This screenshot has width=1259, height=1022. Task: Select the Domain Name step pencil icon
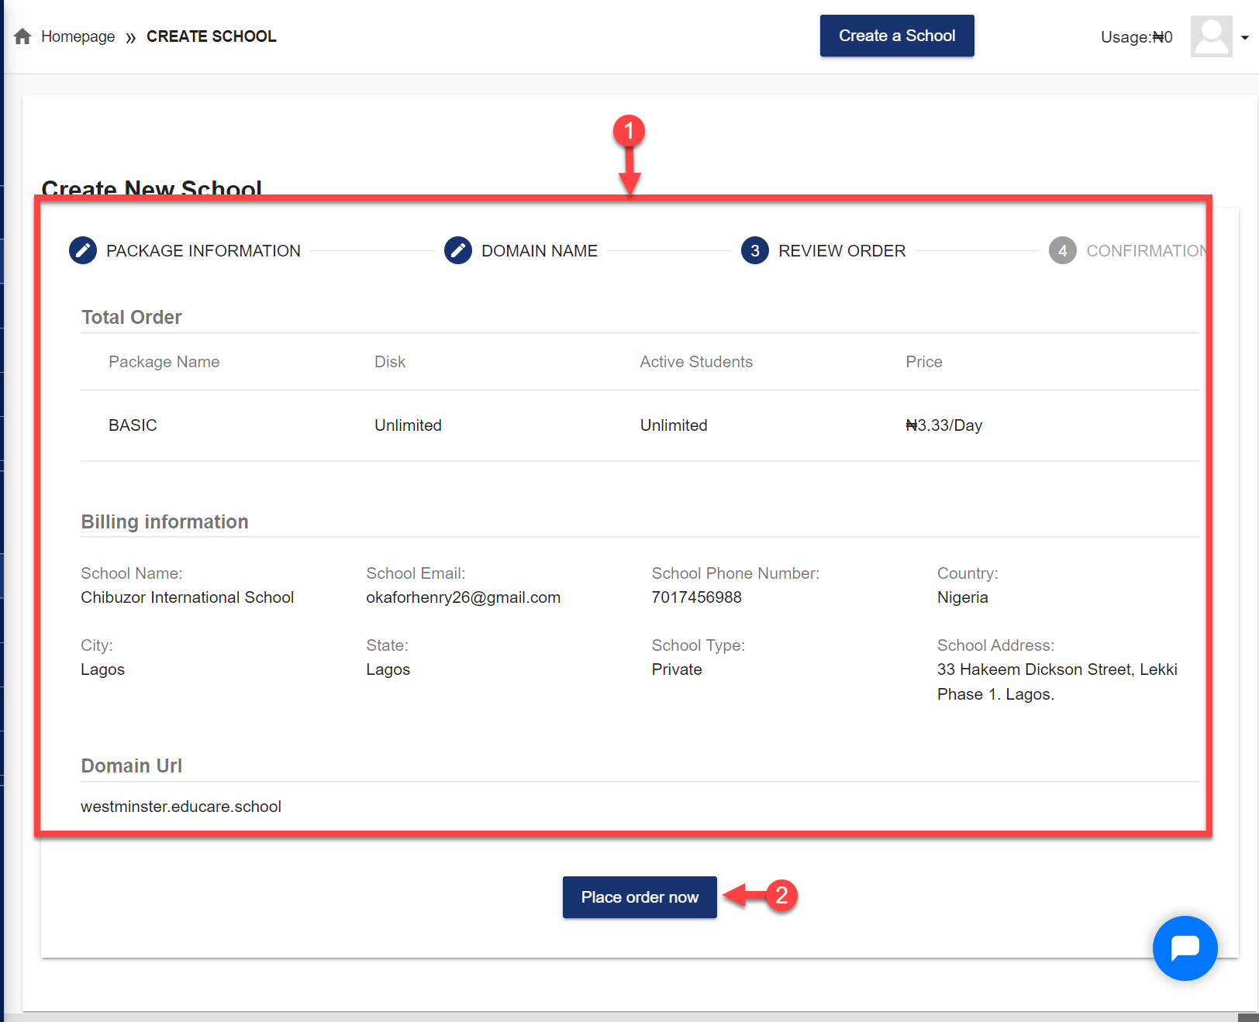(458, 250)
